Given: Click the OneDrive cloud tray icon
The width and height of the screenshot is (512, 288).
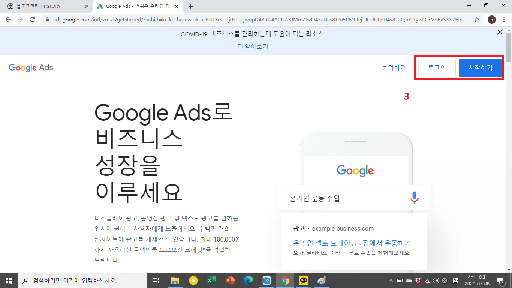Looking at the screenshot, I should coord(409,280).
